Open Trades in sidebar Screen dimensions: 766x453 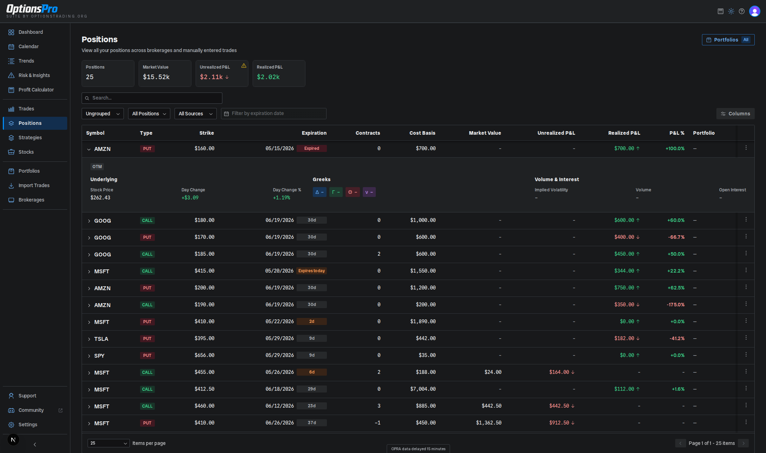pos(35,109)
